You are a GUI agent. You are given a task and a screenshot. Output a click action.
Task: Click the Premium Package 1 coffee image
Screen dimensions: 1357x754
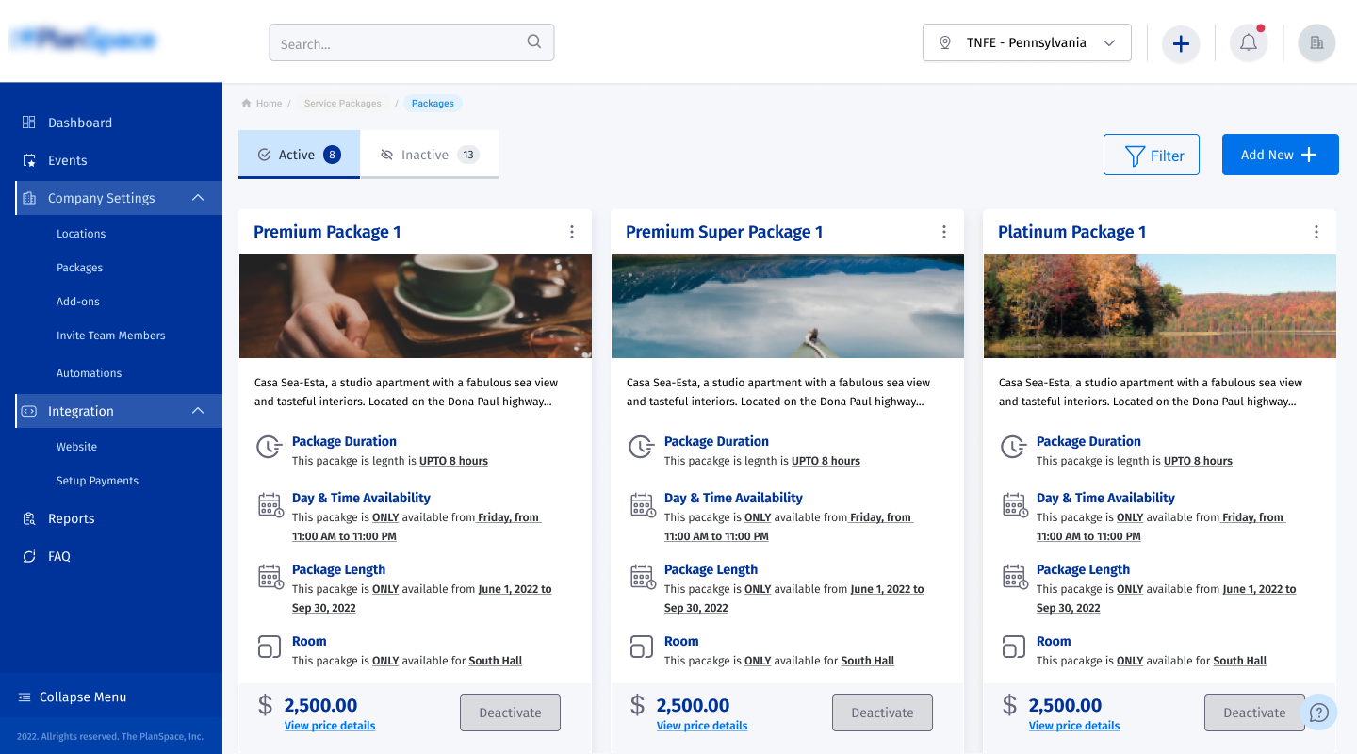pyautogui.click(x=416, y=306)
